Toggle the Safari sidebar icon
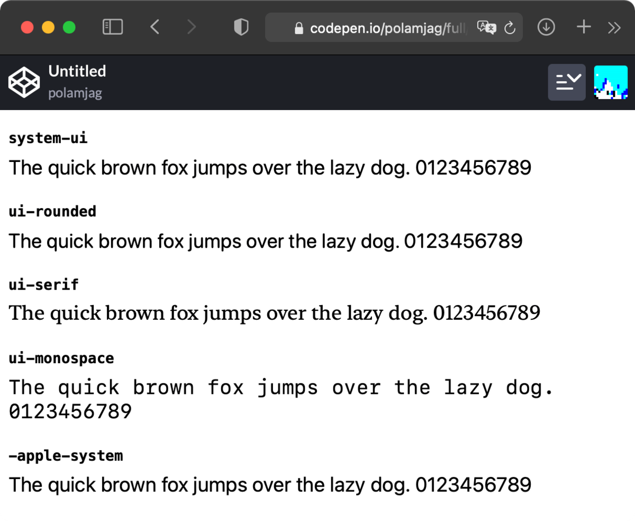 112,27
